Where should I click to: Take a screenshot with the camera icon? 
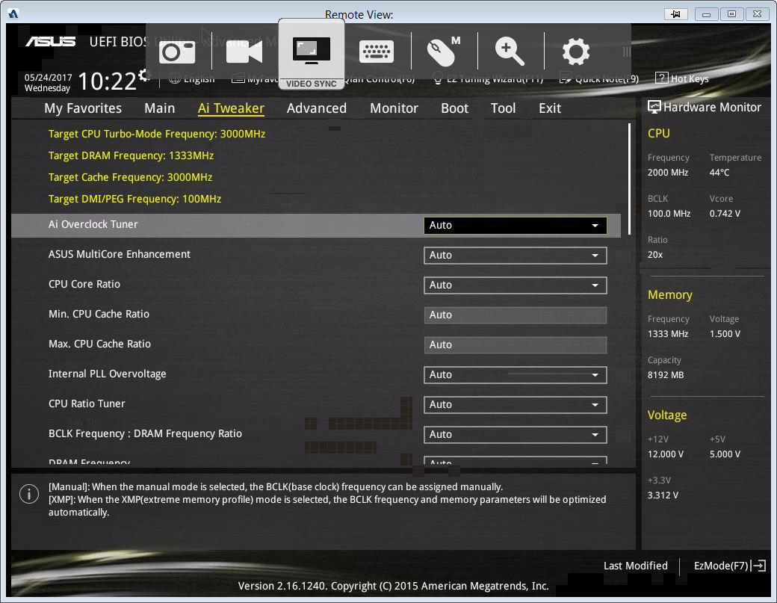tap(177, 52)
